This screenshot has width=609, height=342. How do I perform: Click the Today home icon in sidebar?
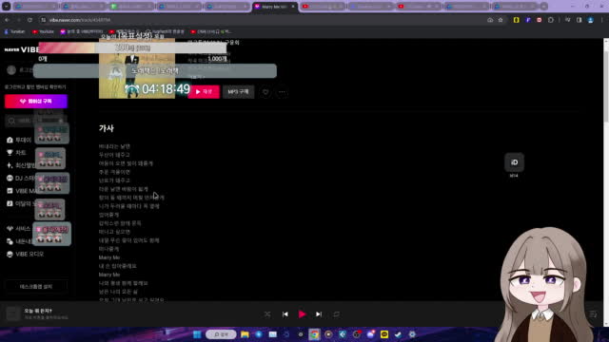pyautogui.click(x=10, y=140)
